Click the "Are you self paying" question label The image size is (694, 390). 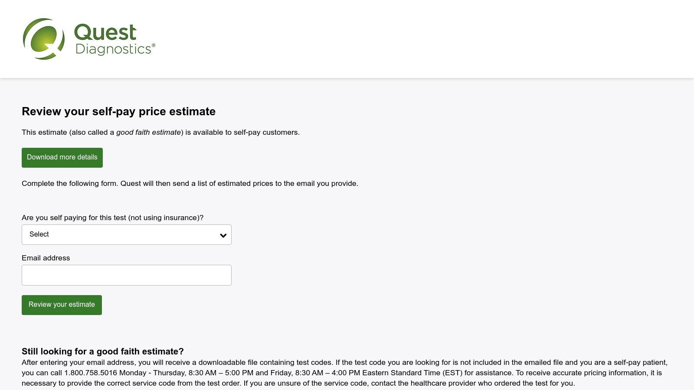112,218
